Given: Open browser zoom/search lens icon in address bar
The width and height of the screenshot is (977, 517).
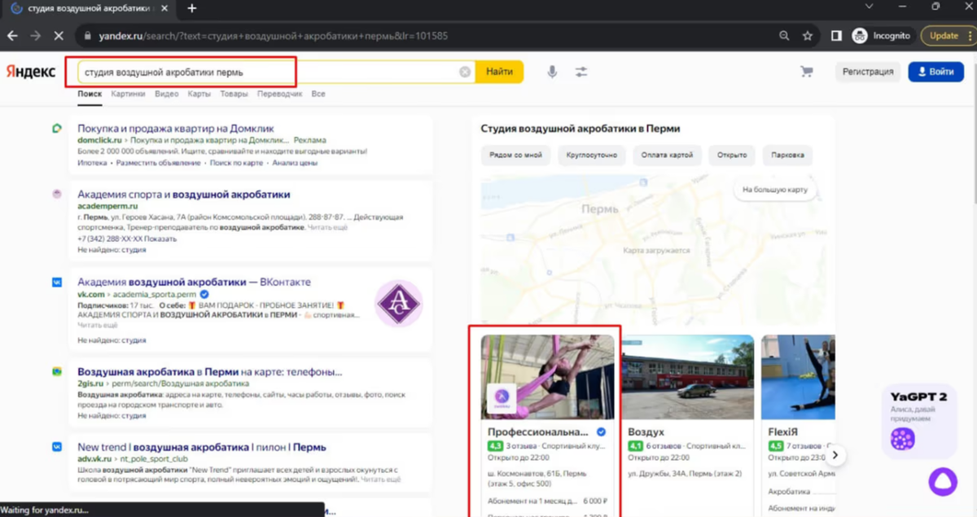Looking at the screenshot, I should tap(784, 36).
